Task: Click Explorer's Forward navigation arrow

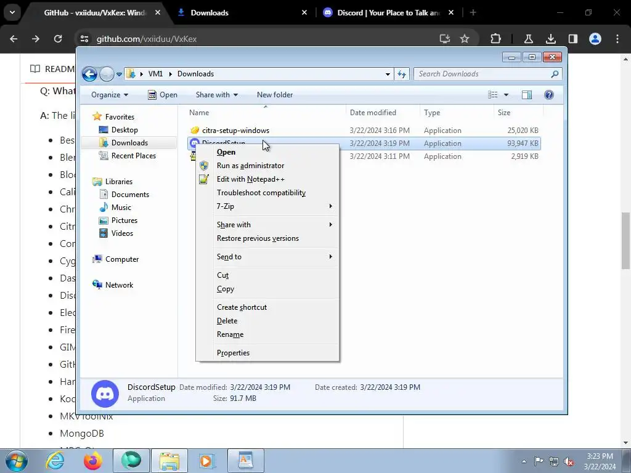Action: click(107, 74)
